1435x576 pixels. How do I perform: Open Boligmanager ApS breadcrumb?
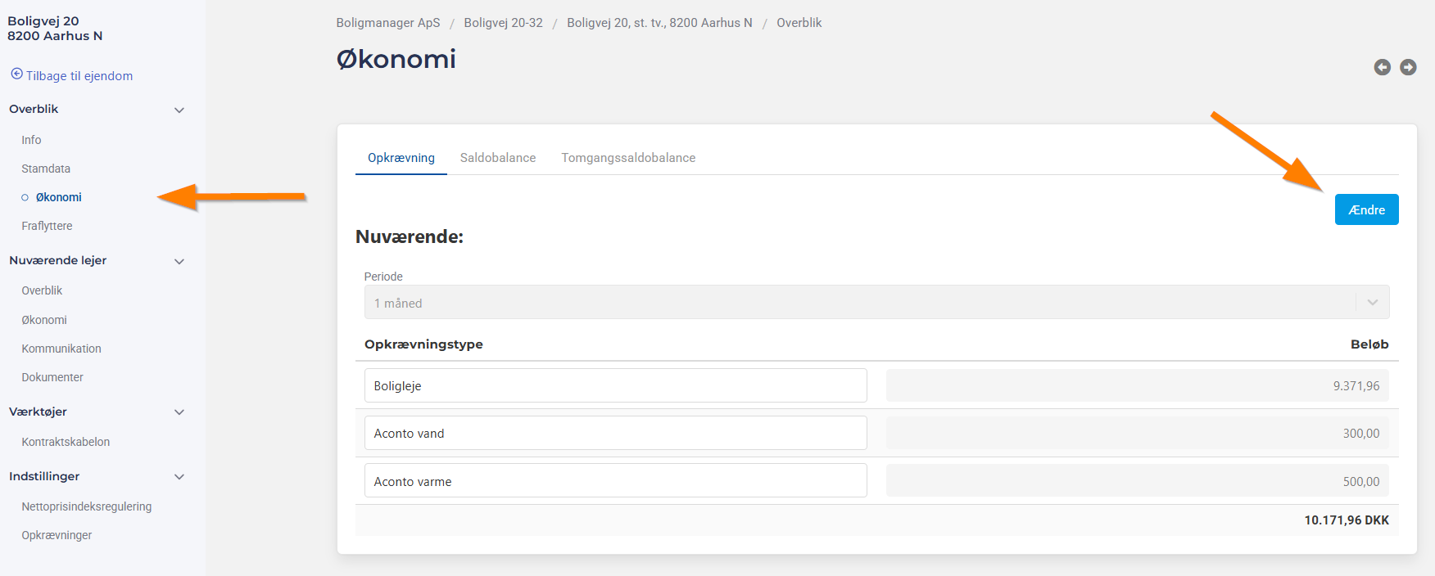pyautogui.click(x=388, y=23)
